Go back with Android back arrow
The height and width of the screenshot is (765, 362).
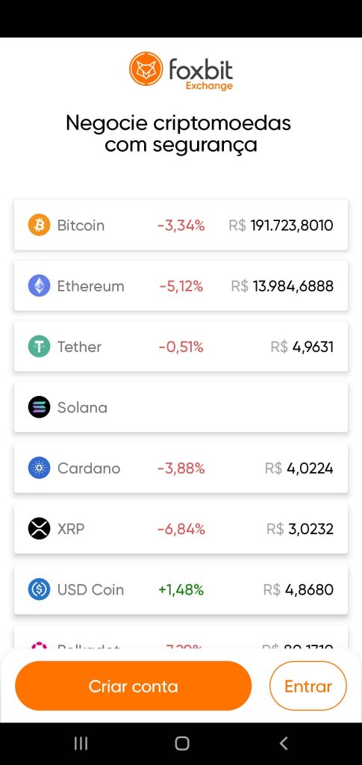pos(284,743)
